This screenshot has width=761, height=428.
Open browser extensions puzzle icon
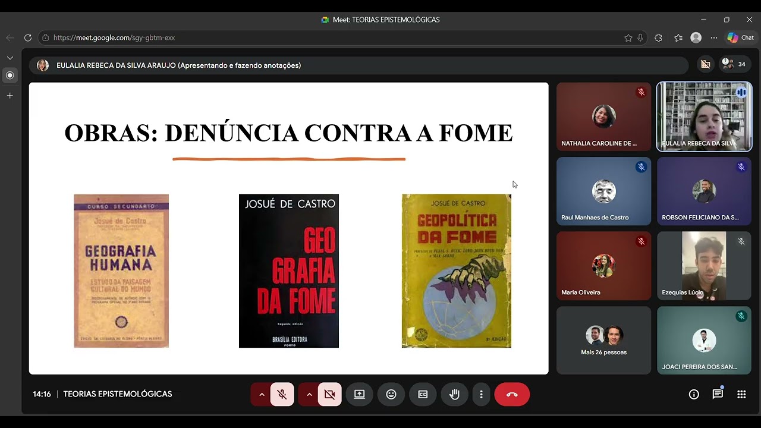pyautogui.click(x=658, y=37)
